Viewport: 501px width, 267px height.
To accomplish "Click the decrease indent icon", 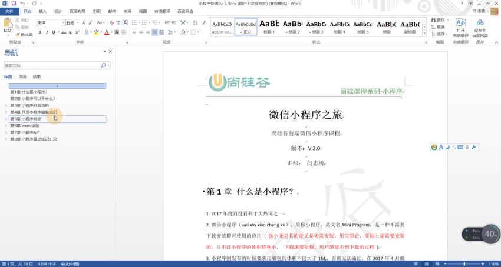I will pyautogui.click(x=167, y=23).
